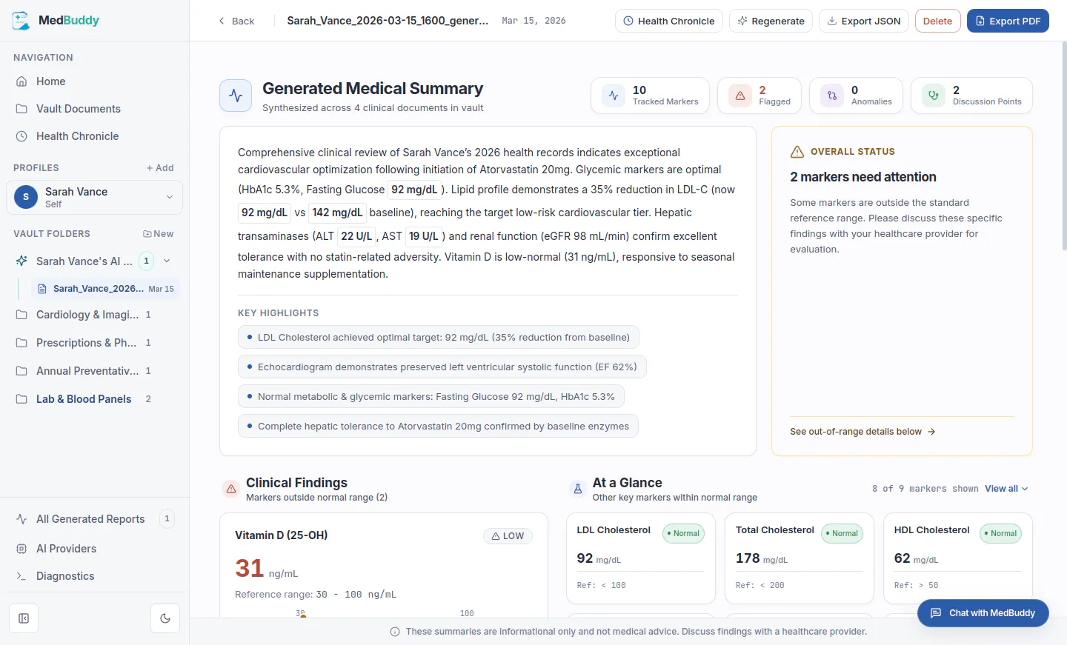Click the Lab & Blood Panels folder icon
The height and width of the screenshot is (645, 1067).
click(21, 399)
